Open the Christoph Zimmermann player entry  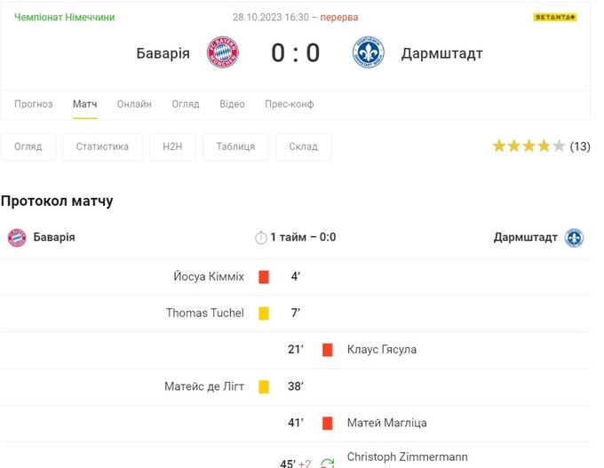[407, 457]
